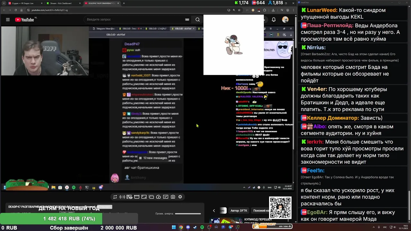The height and width of the screenshot is (231, 411).
Task: Click the picture-in-picture plus icon
Action: pyautogui.click(x=166, y=197)
